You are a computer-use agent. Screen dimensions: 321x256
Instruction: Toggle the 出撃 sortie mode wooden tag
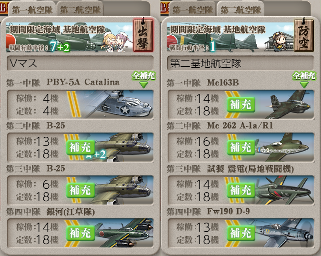pos(143,35)
